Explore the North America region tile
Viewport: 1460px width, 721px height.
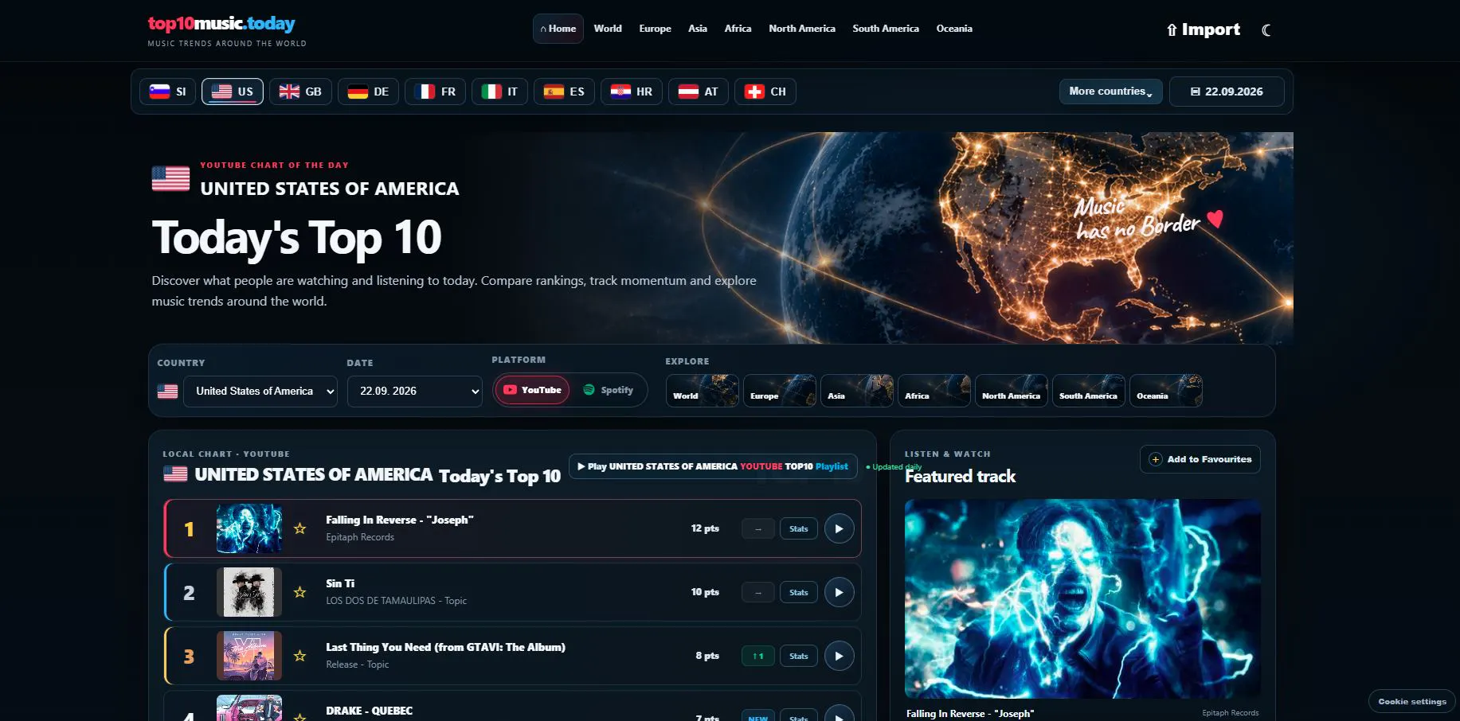[x=1012, y=391]
